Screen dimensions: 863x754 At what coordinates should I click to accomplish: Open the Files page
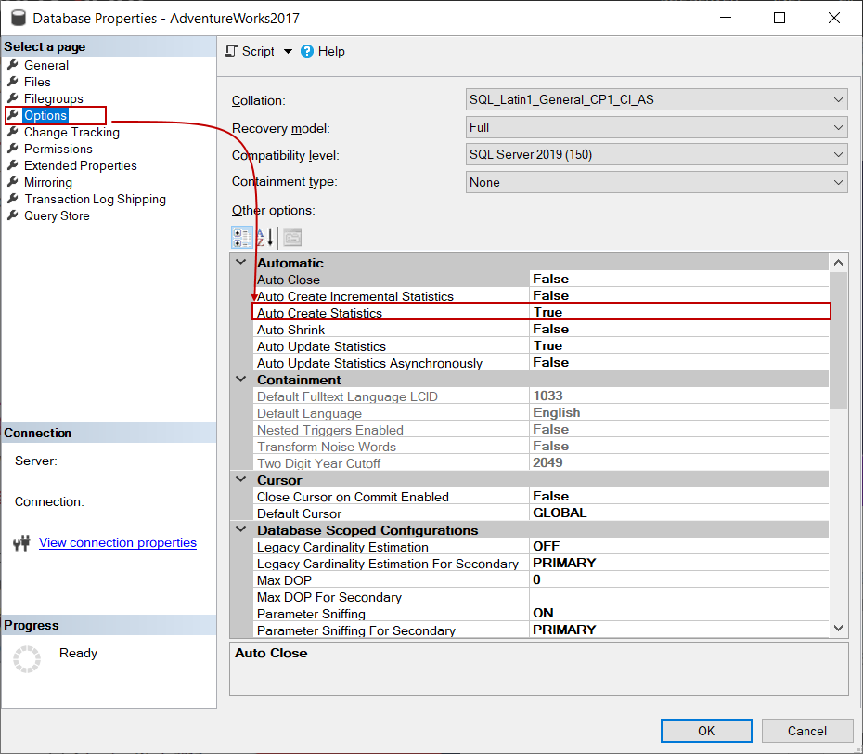[37, 82]
